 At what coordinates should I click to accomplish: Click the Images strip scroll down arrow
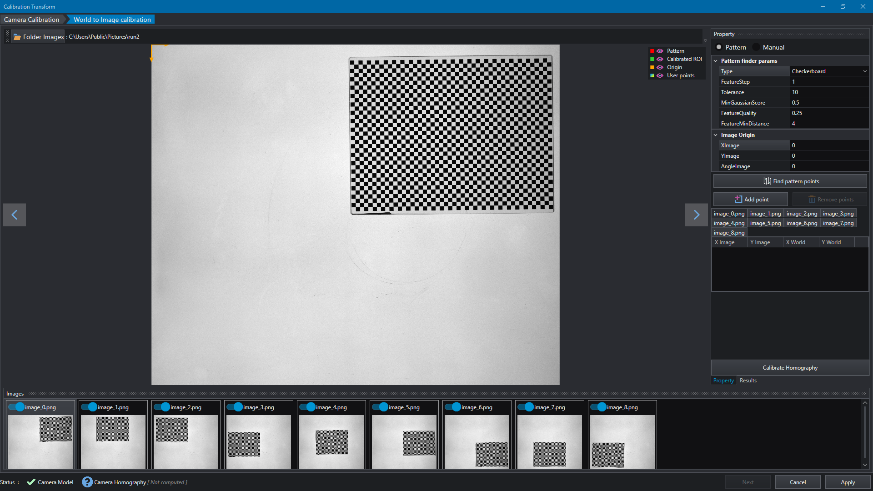click(x=865, y=465)
